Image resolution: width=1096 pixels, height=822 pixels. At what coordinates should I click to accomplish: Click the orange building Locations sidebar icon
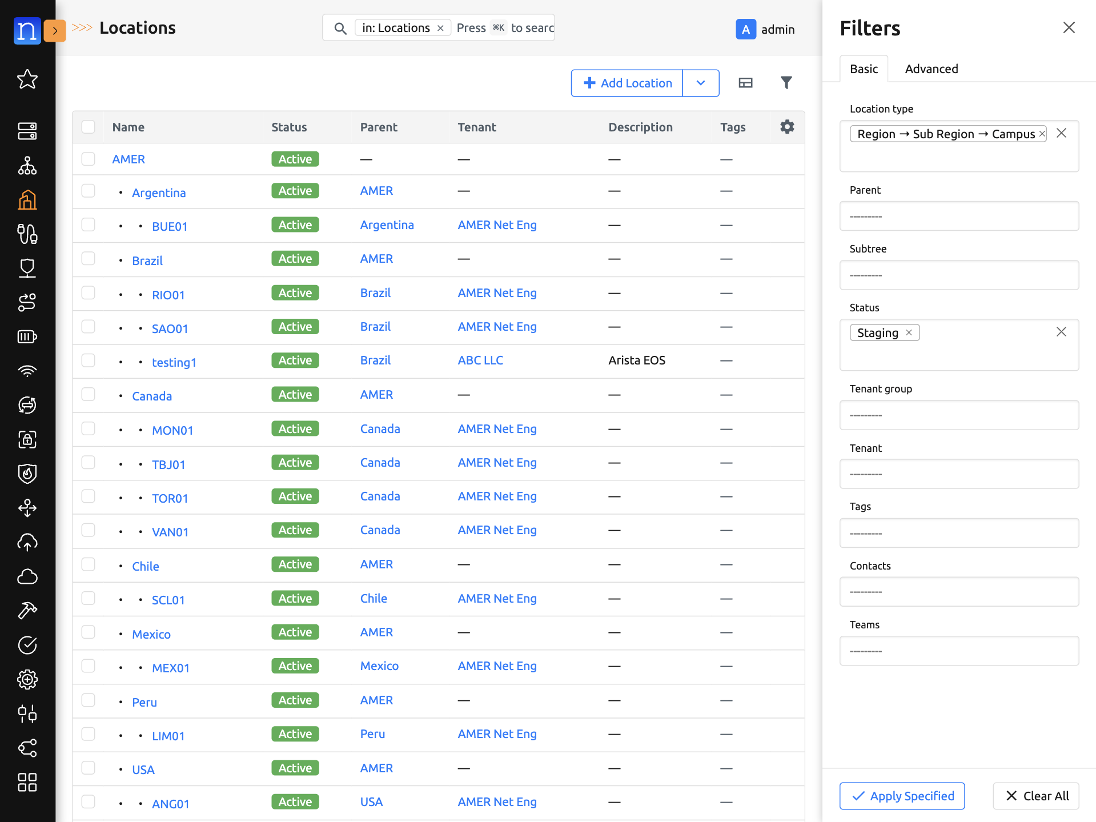tap(27, 199)
